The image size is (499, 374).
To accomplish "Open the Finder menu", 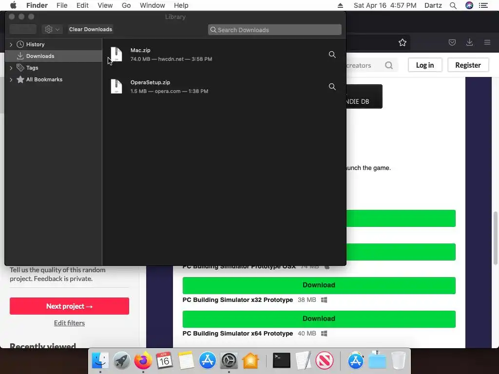I will (x=37, y=5).
